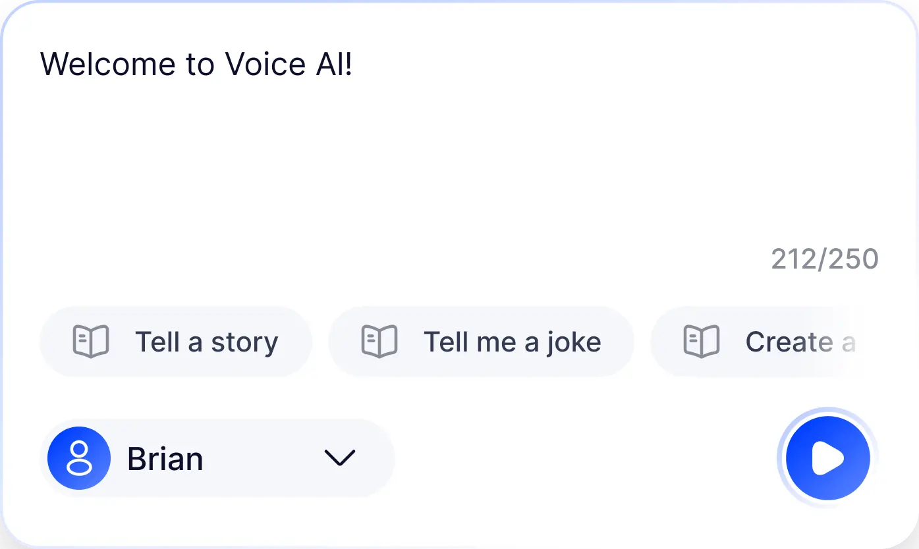Viewport: 919px width, 549px height.
Task: Focus the empty area of the text box
Action: 395,165
